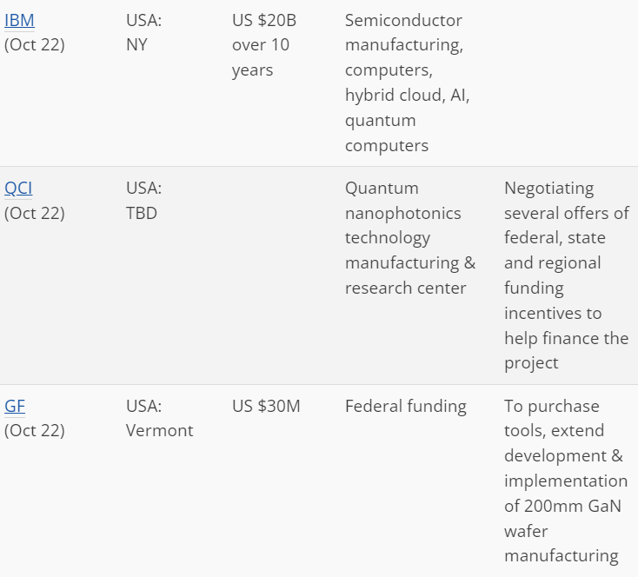Click the US $20B over 10 years amount
This screenshot has height=577, width=638.
264,45
